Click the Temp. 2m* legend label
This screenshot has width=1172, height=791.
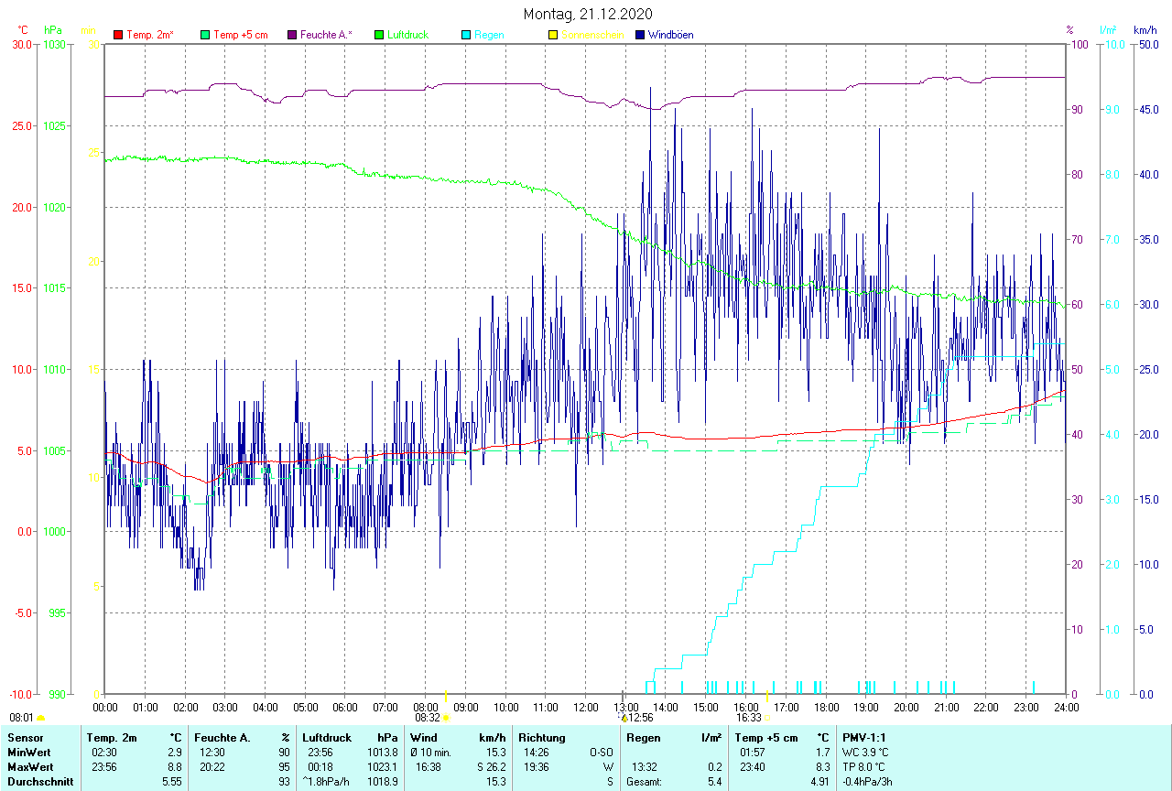click(x=150, y=35)
